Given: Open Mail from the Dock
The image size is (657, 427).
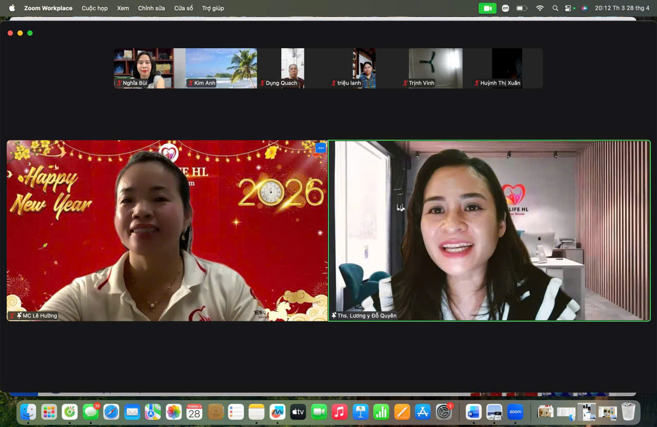Looking at the screenshot, I should tap(132, 412).
